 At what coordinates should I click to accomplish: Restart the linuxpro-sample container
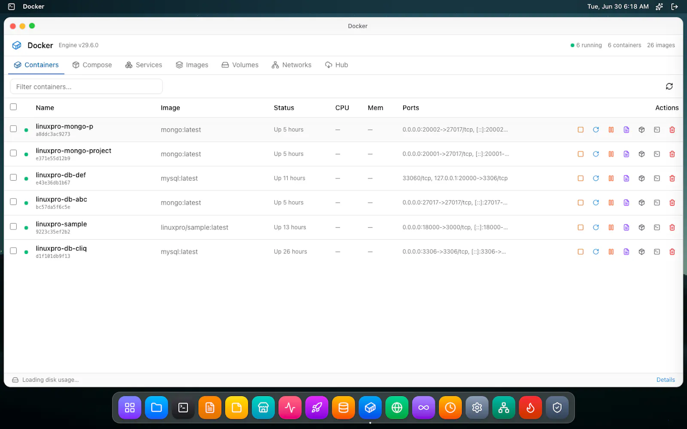coord(596,227)
